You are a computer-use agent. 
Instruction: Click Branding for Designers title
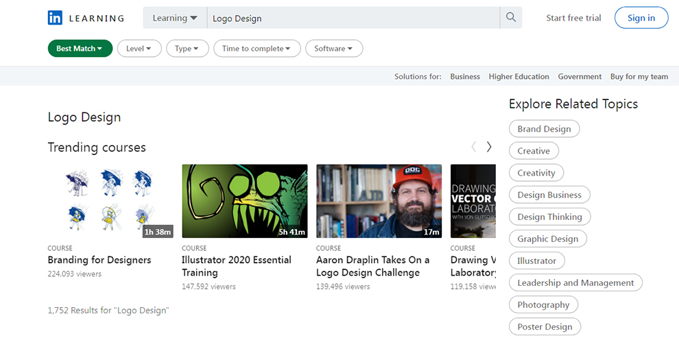tap(99, 260)
